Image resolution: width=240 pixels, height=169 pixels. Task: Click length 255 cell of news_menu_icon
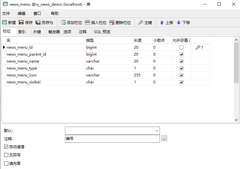[143, 75]
